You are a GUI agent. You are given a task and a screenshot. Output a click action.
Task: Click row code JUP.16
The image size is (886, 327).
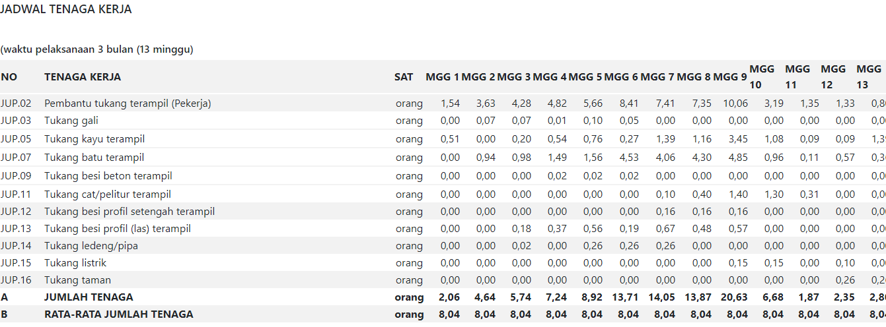point(17,280)
